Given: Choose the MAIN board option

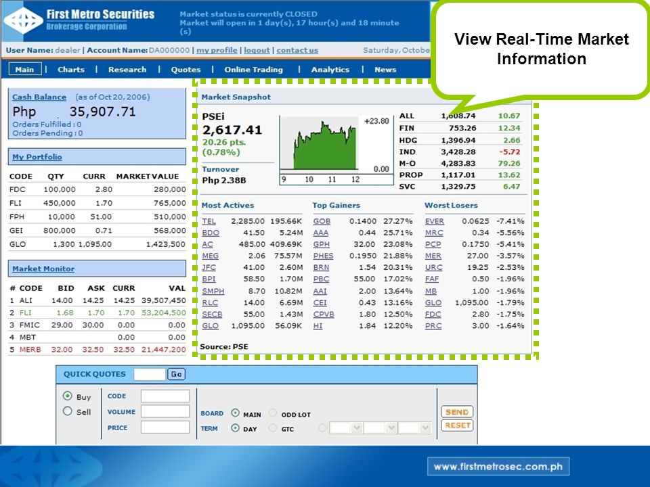Looking at the screenshot, I should [235, 413].
